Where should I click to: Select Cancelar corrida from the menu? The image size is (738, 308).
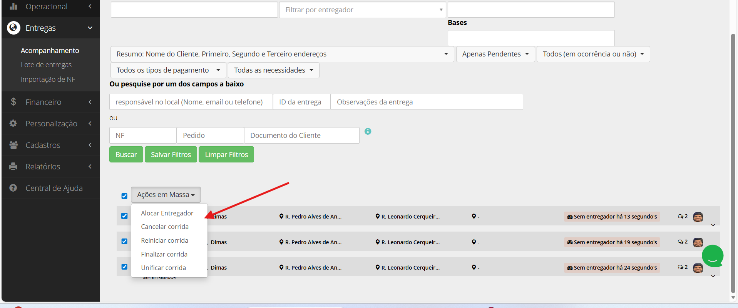[x=165, y=227]
